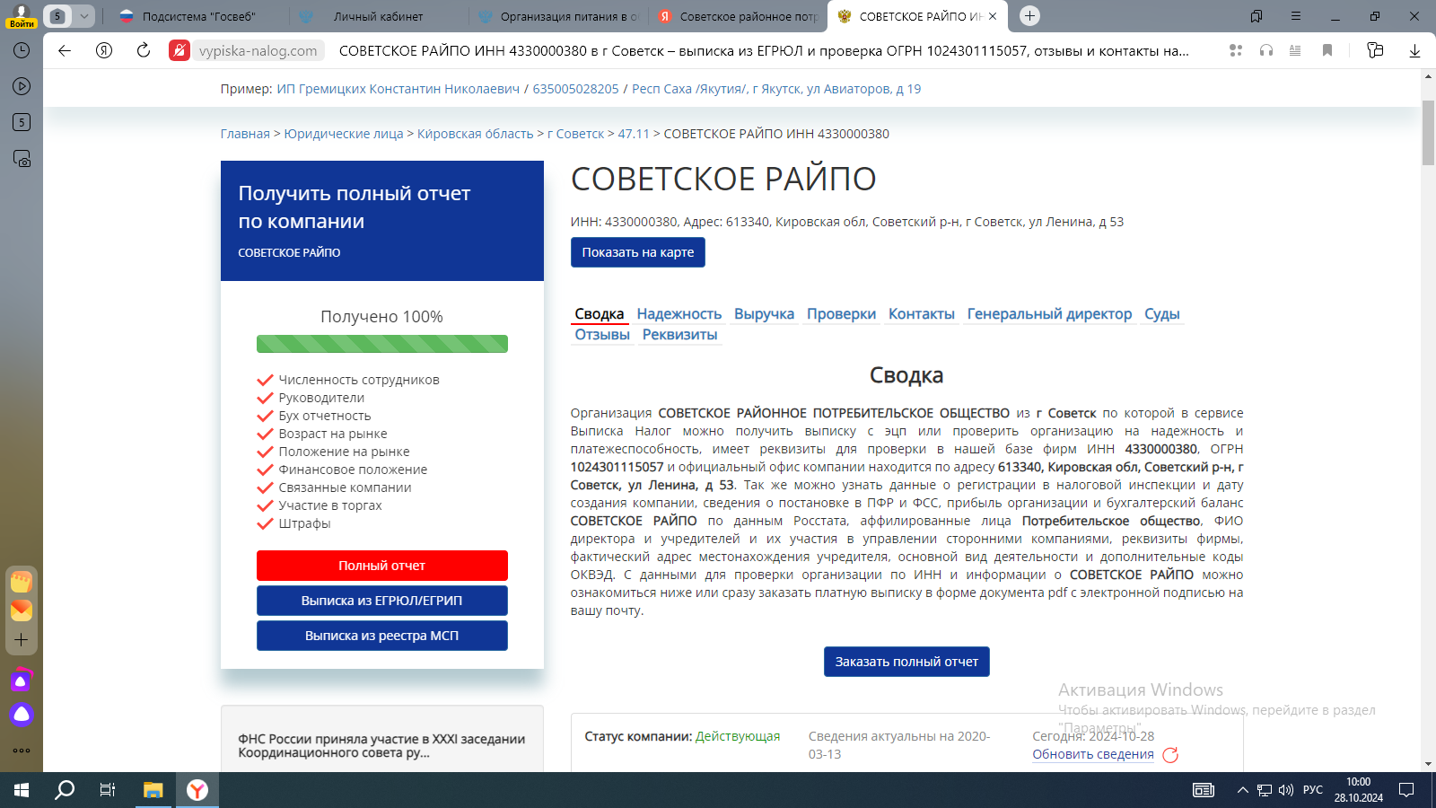Close the СОВЕТСКОЕ РАЙПО ИНН tab

pyautogui.click(x=993, y=16)
